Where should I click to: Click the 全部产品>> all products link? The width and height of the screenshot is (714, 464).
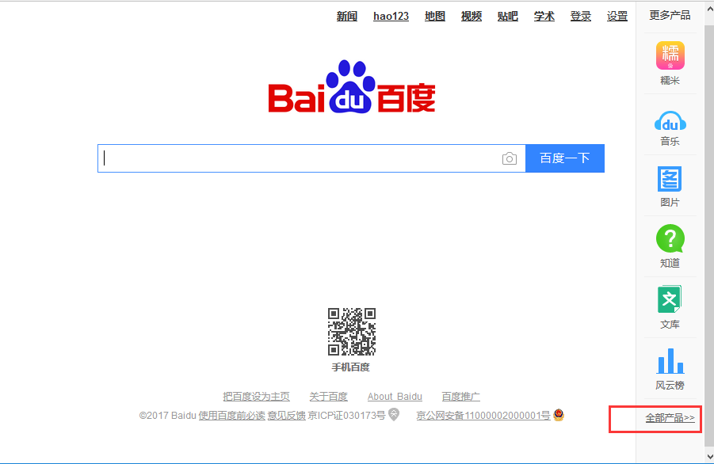(x=670, y=417)
